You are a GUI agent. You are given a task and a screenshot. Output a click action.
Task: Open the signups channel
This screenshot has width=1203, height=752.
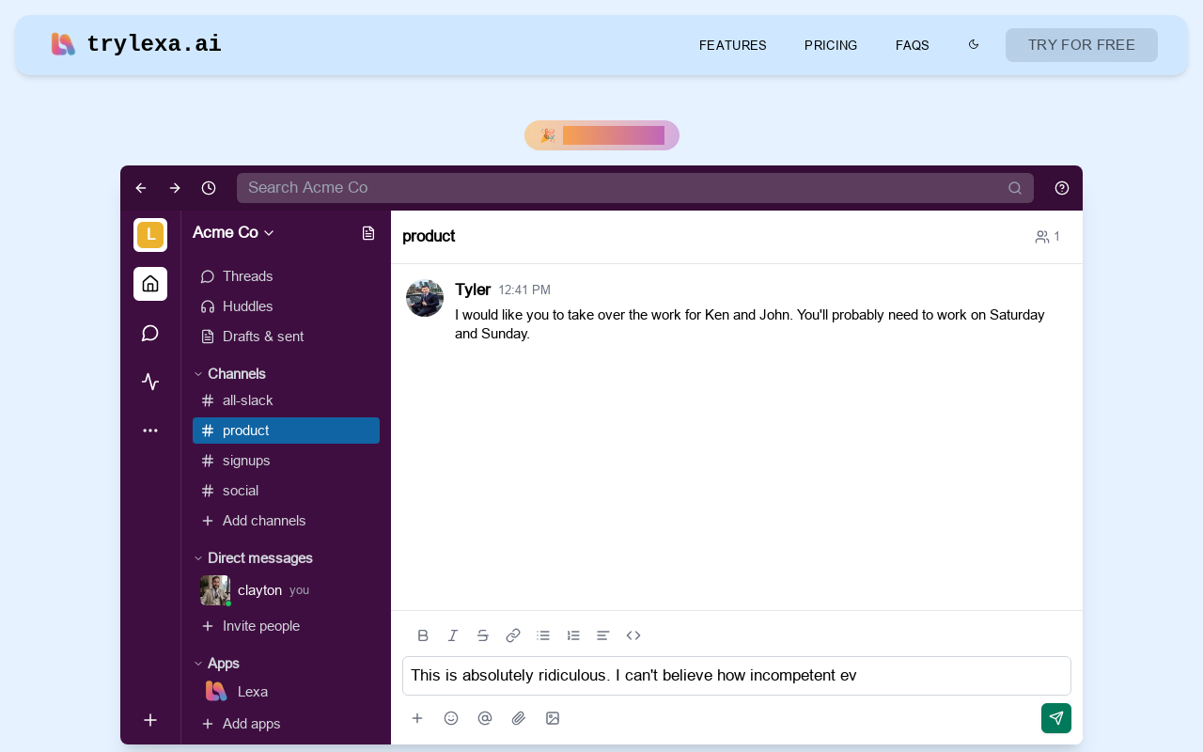(286, 461)
